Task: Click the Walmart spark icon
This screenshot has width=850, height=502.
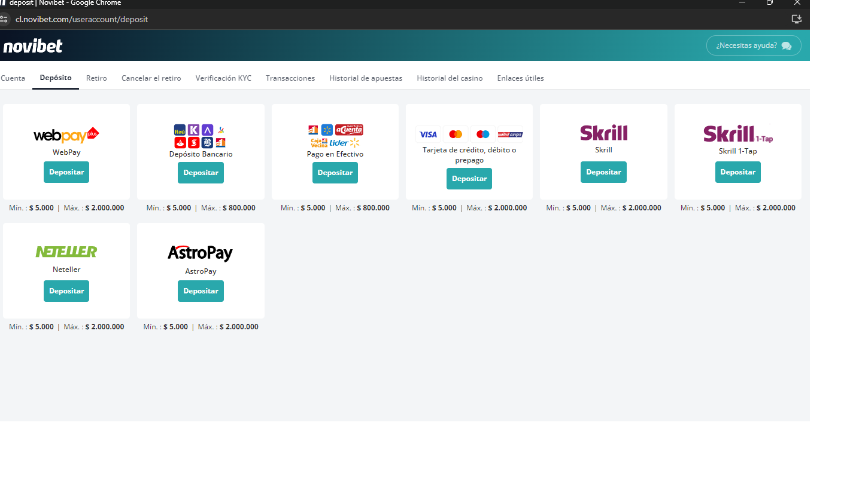Action: click(327, 130)
